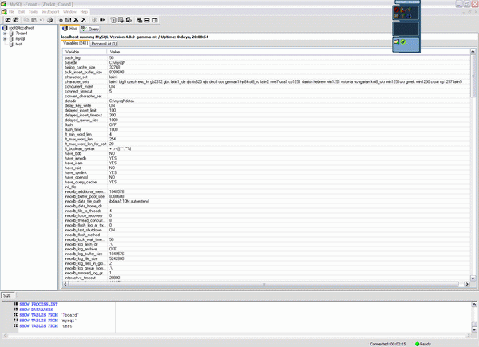
Task: Click the wizard figure icon in floating widget
Action: tap(402, 10)
